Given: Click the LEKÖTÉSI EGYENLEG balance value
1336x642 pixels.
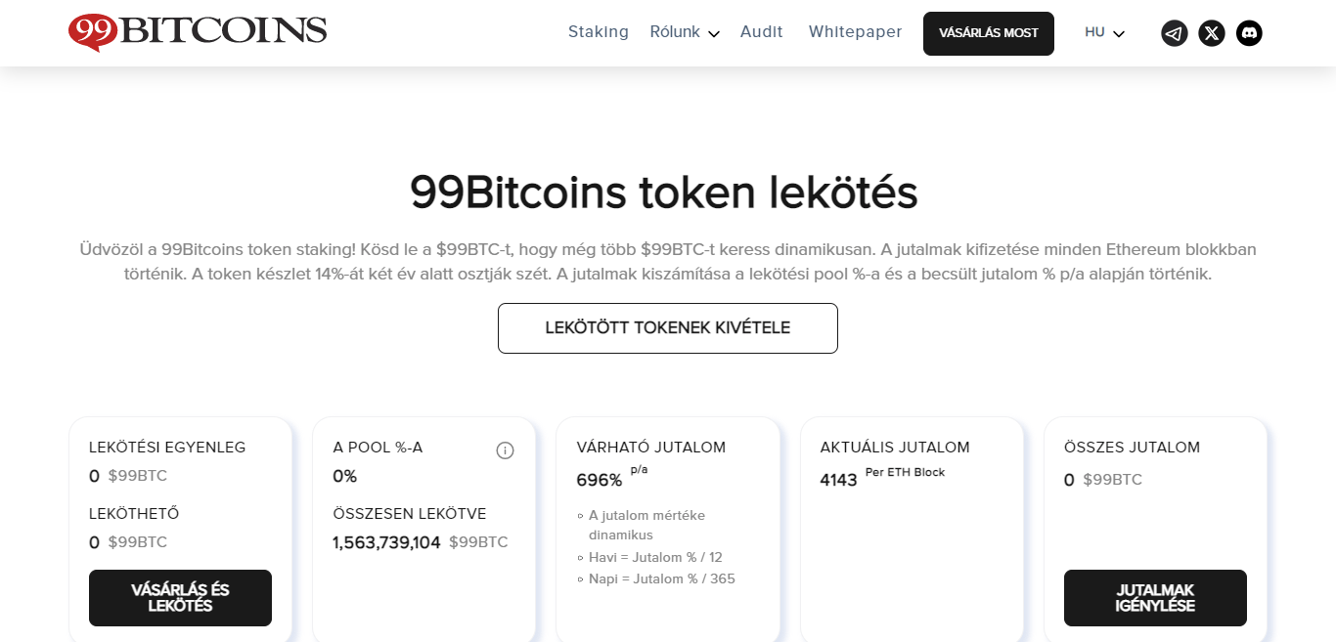Looking at the screenshot, I should coord(95,476).
